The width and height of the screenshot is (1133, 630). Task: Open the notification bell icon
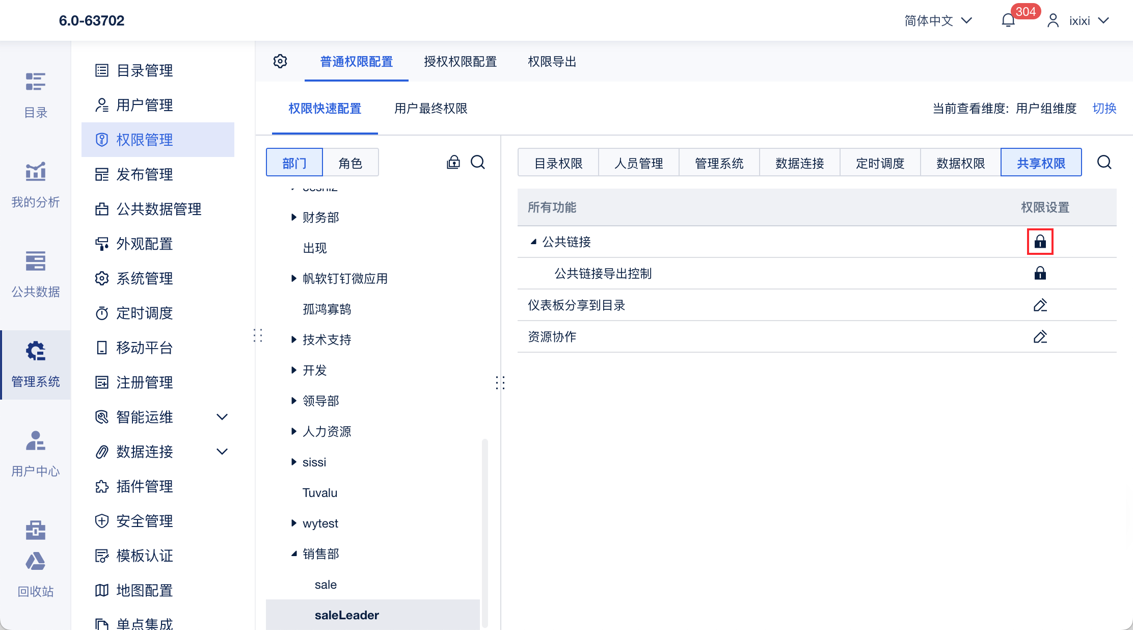1008,20
